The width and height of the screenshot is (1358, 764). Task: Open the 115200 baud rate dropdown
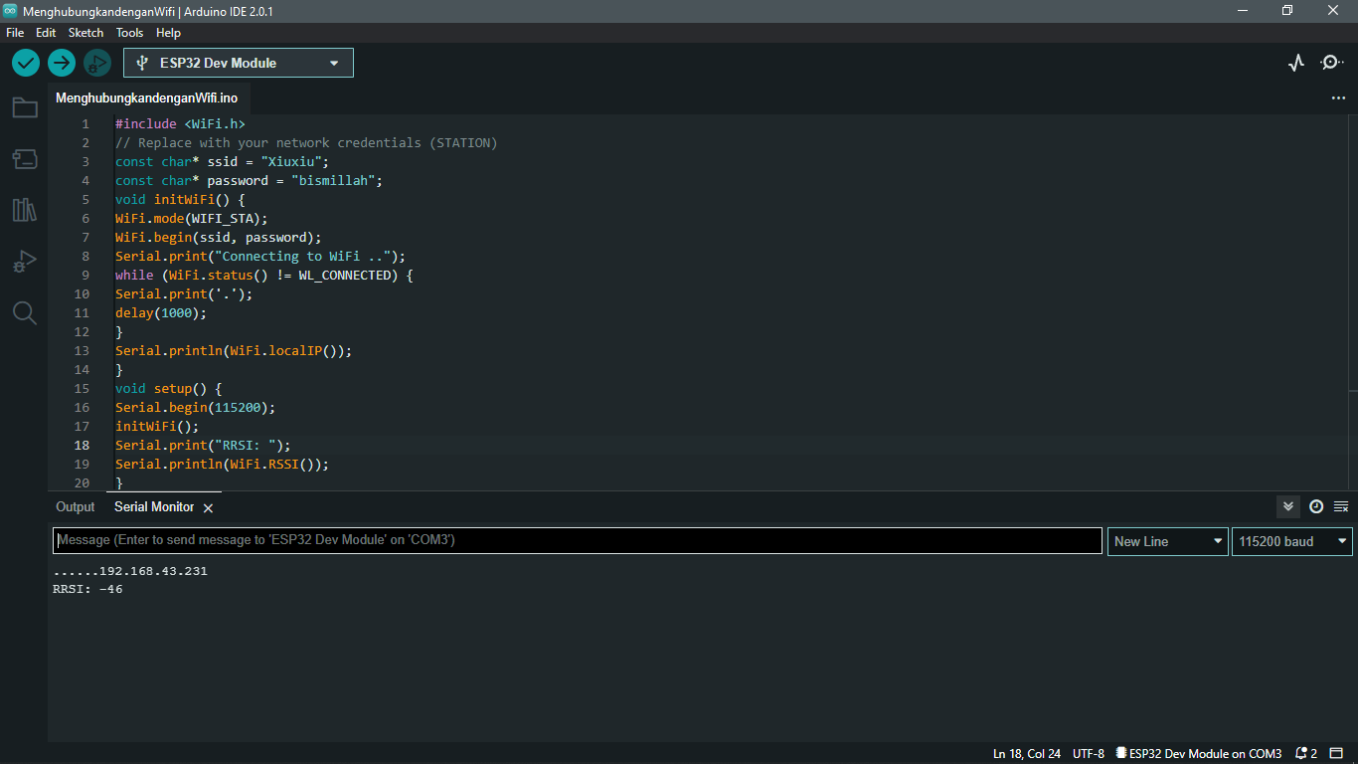pyautogui.click(x=1291, y=541)
